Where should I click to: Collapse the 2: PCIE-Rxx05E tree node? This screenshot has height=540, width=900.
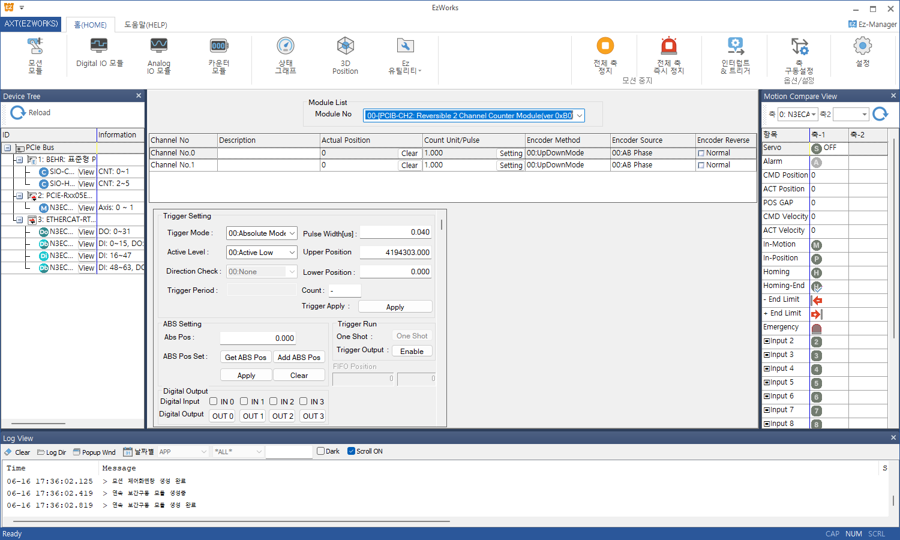(19, 196)
